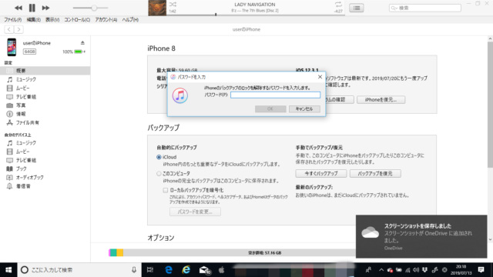This screenshot has height=277, width=493.
Task: Click the taskbar clock date
Action: [x=461, y=270]
